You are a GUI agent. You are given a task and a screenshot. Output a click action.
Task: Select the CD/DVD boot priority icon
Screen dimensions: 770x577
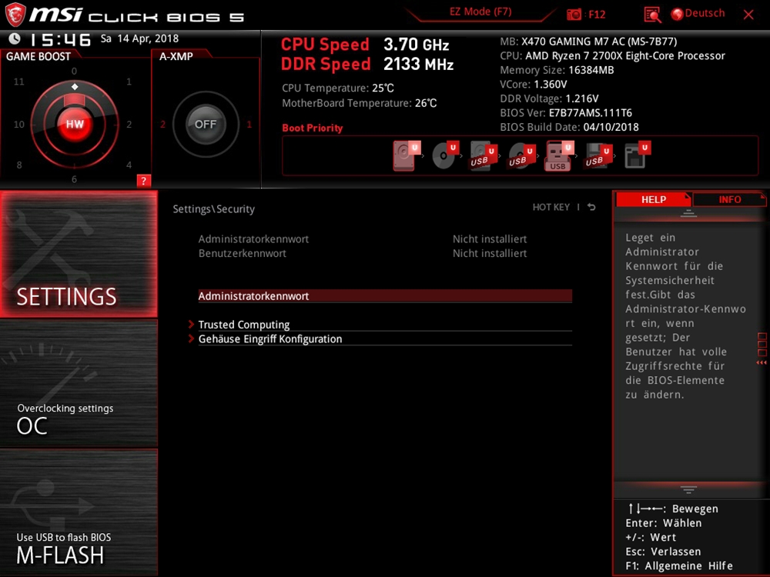click(445, 155)
